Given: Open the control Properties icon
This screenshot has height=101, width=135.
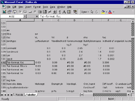Looking at the screenshot, I should [x=9, y=12].
